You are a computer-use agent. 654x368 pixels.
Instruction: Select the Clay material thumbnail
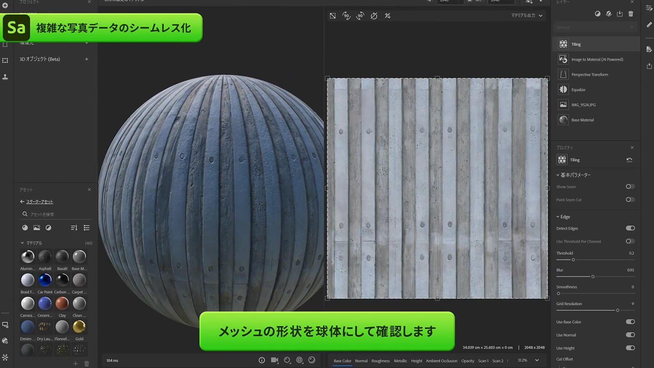[x=62, y=303]
